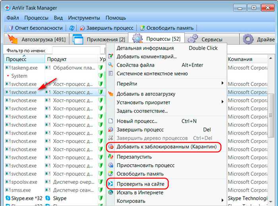Click the scroll up arrow

270,58
